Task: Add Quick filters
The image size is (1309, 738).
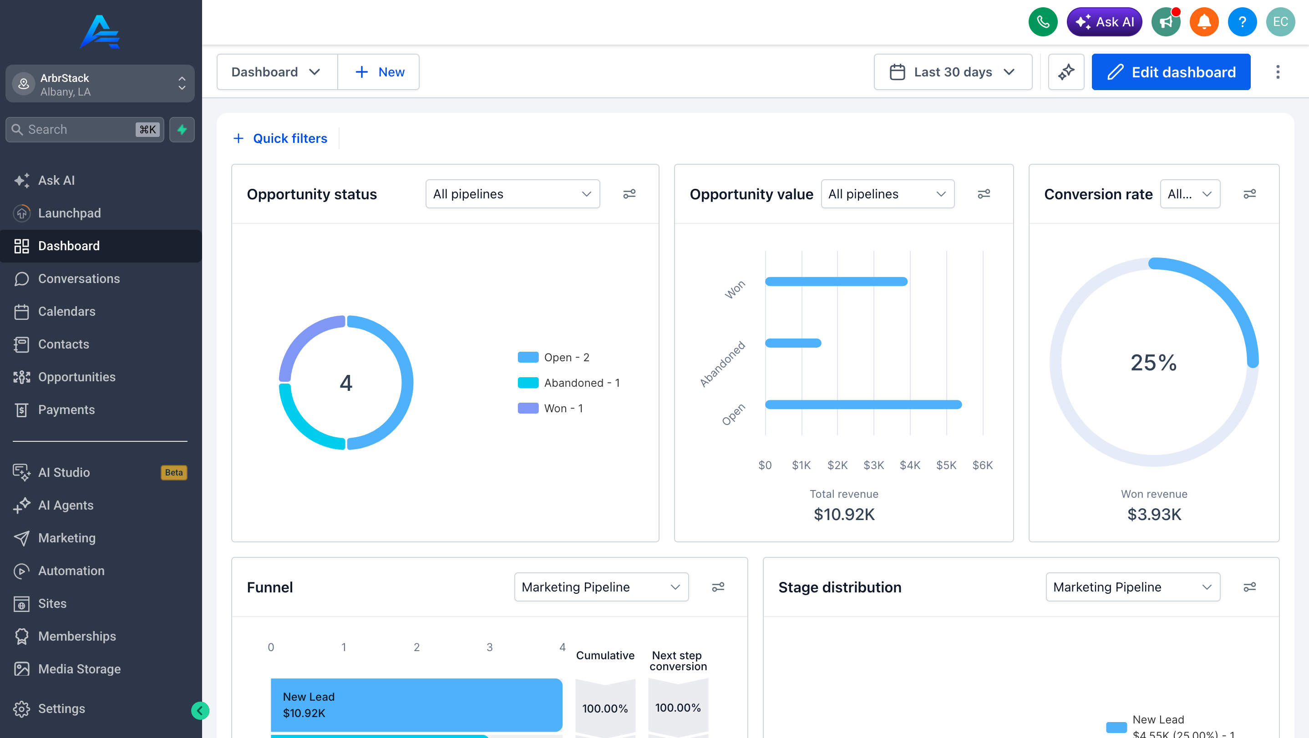Action: (280, 139)
